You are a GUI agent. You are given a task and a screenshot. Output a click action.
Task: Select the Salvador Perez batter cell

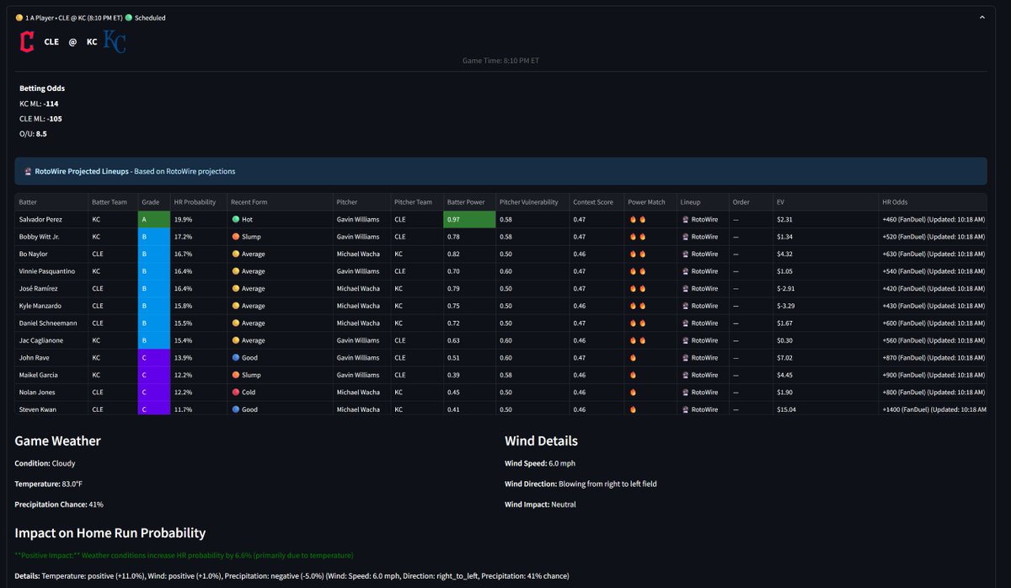point(51,219)
